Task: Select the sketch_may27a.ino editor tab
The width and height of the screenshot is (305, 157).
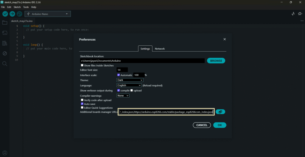Action: (22, 21)
